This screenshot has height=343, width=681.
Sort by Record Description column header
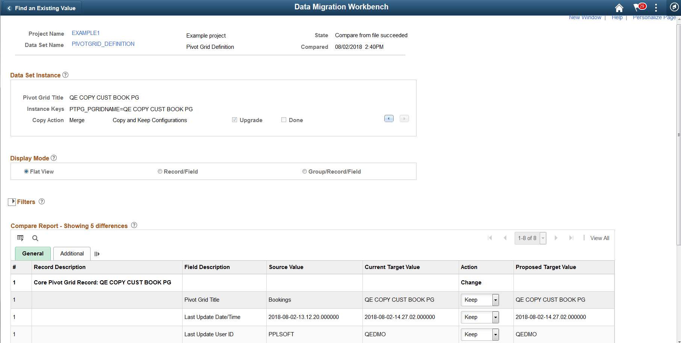(60, 267)
